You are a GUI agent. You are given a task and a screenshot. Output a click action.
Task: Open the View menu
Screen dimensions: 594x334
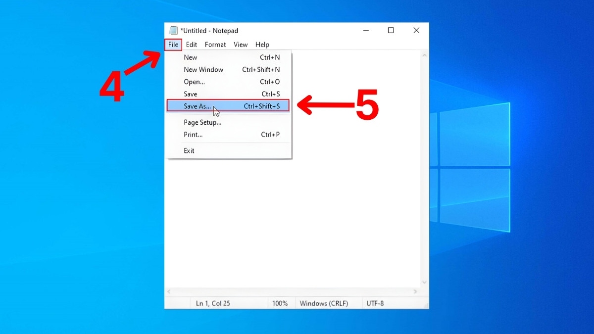[241, 45]
